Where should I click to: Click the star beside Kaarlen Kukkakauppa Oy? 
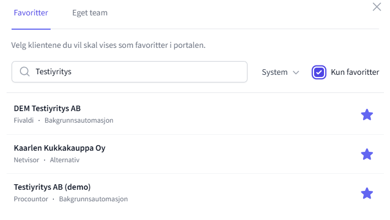[x=367, y=154]
